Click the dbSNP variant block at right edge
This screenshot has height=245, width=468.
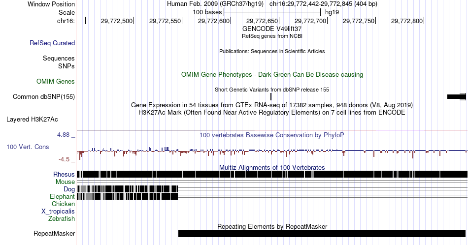tap(456, 96)
